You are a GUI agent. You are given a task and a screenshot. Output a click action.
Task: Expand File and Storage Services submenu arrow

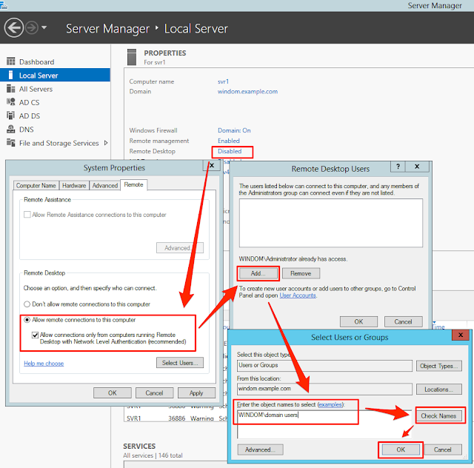pyautogui.click(x=106, y=143)
